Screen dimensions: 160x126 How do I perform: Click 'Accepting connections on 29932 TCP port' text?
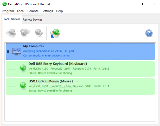coord(49,51)
